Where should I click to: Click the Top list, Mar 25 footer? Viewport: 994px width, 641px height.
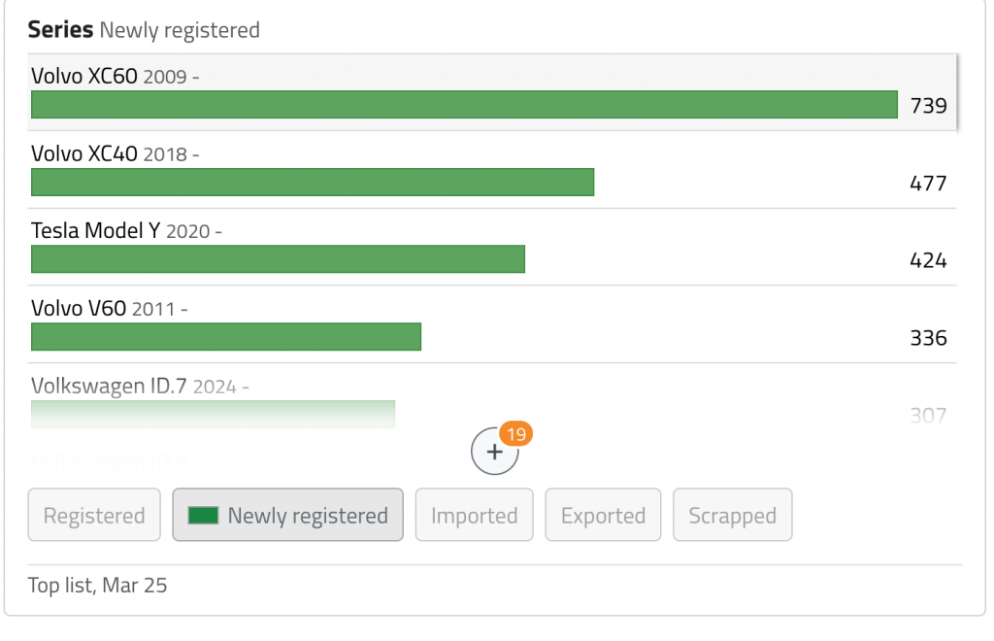click(x=97, y=586)
